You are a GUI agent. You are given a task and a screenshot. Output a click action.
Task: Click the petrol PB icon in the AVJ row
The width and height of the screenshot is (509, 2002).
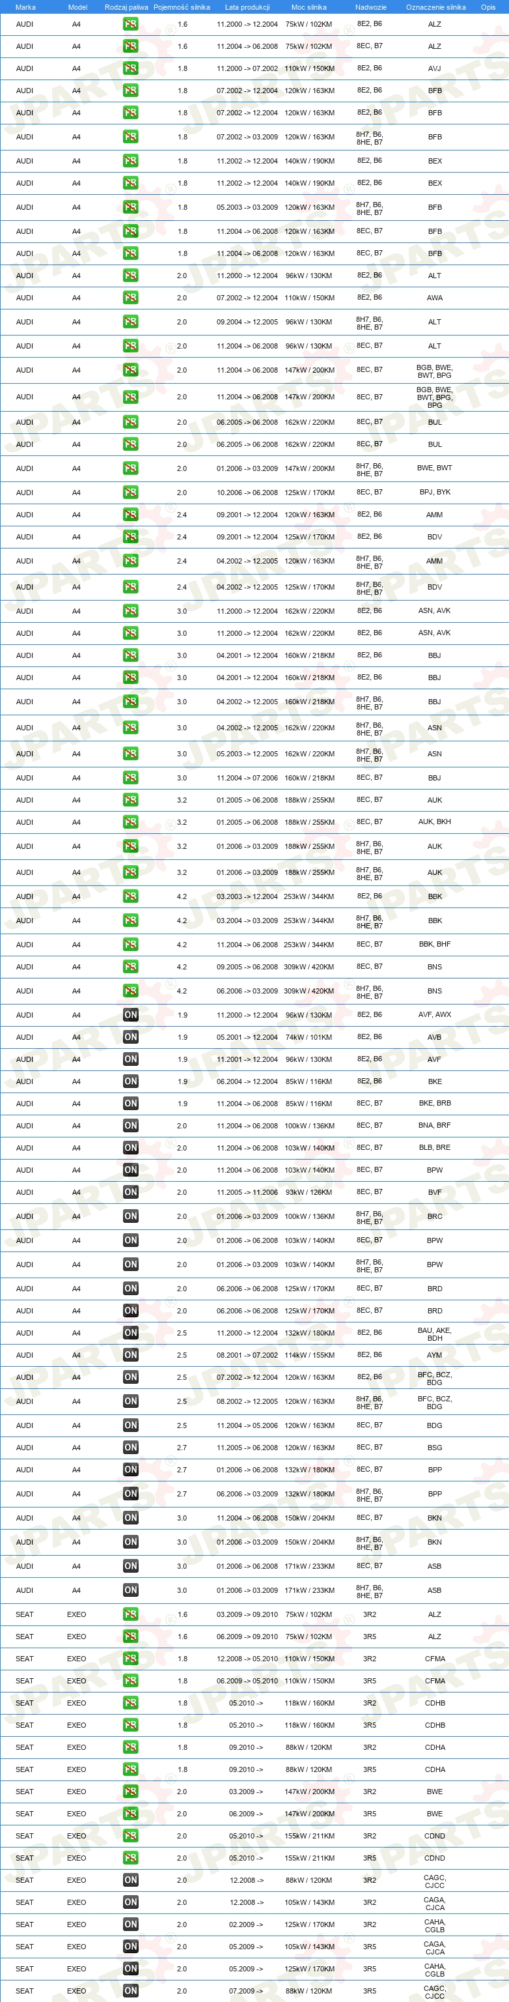click(x=130, y=68)
